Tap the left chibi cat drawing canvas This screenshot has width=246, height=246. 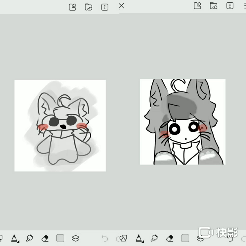click(x=60, y=126)
